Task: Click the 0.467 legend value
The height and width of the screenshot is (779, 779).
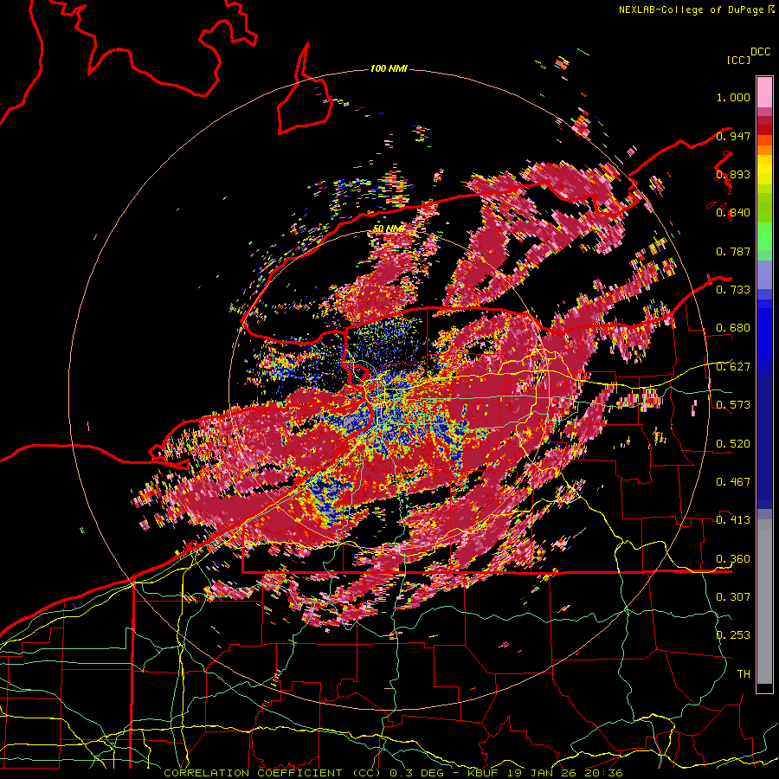Action: coord(733,482)
